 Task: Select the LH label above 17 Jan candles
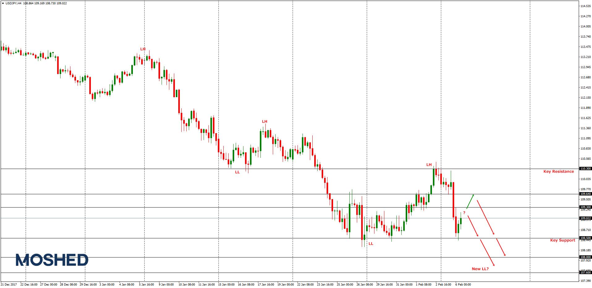coord(264,121)
